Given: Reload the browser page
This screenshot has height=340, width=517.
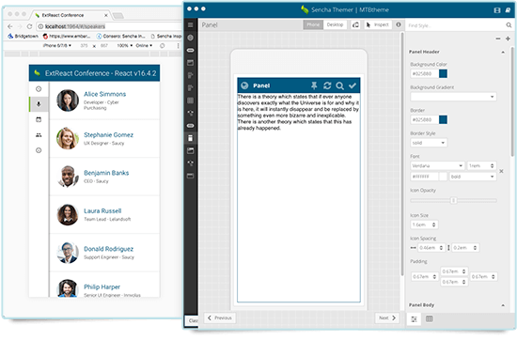Looking at the screenshot, I should 29,26.
